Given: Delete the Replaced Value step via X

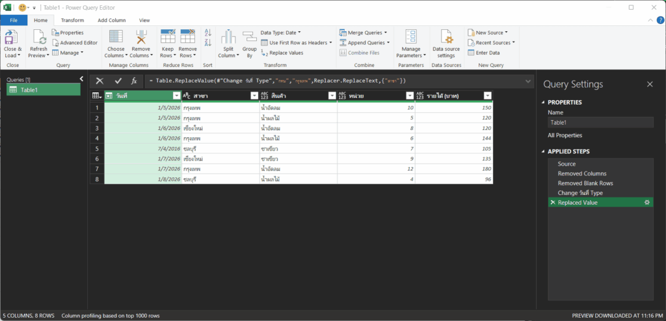Looking at the screenshot, I should pos(553,203).
